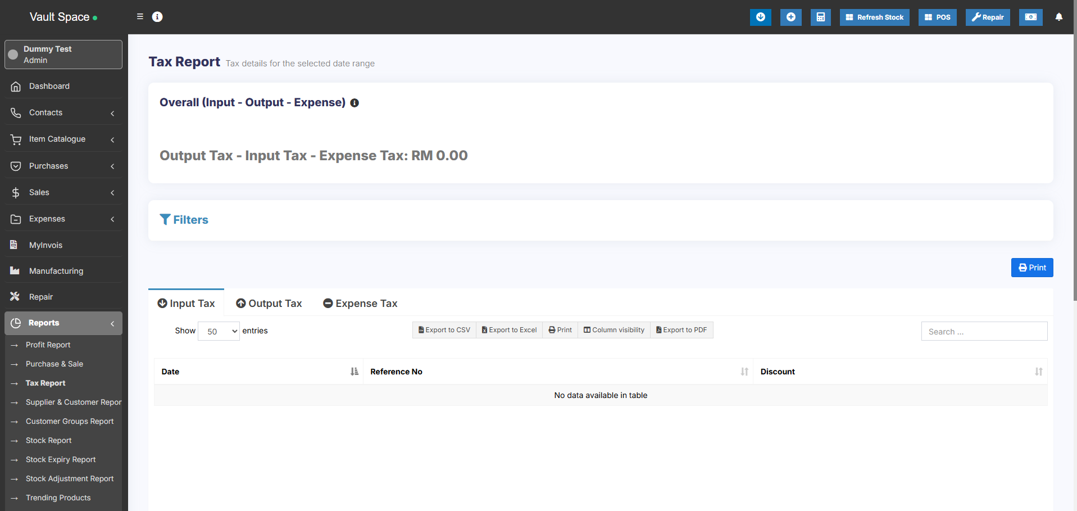Image resolution: width=1077 pixels, height=511 pixels.
Task: Open the calculator icon button
Action: 820,17
